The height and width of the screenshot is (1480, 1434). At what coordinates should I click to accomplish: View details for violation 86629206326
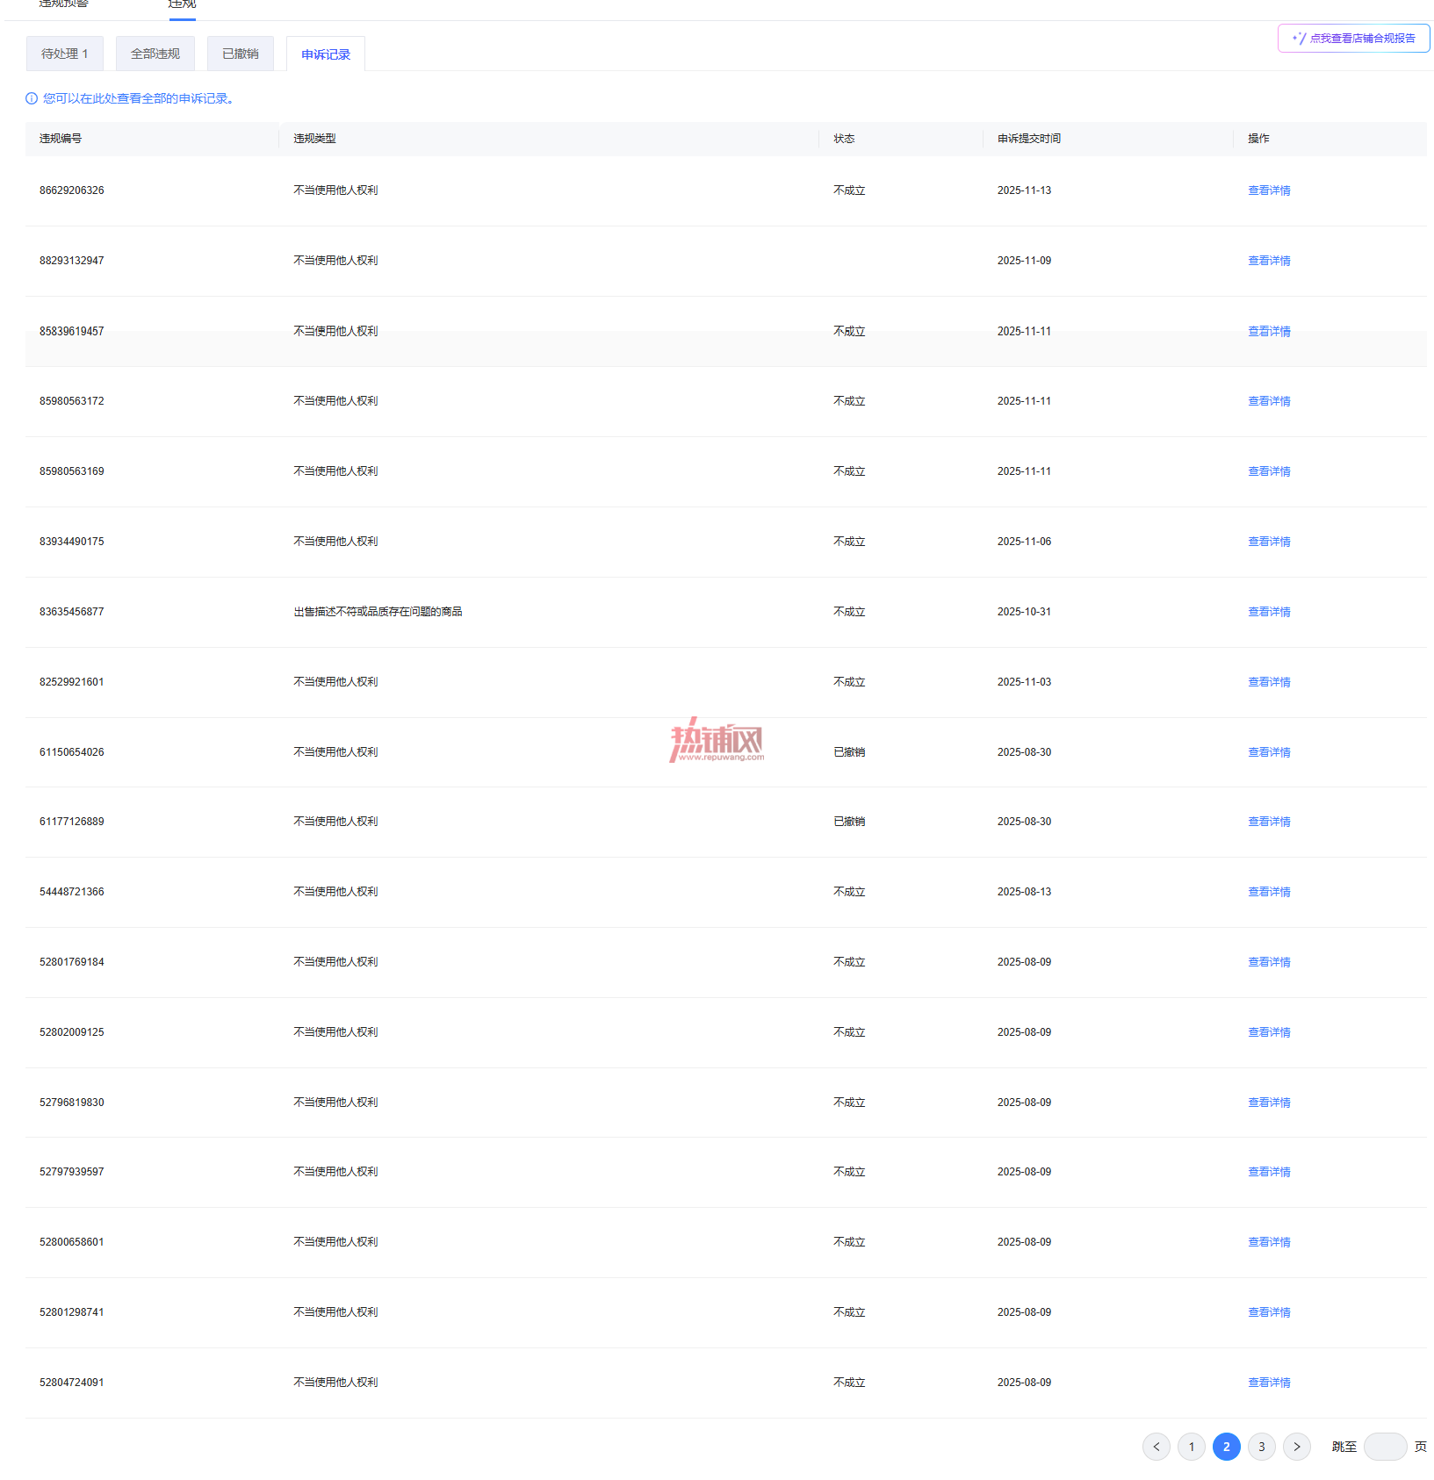(1269, 190)
